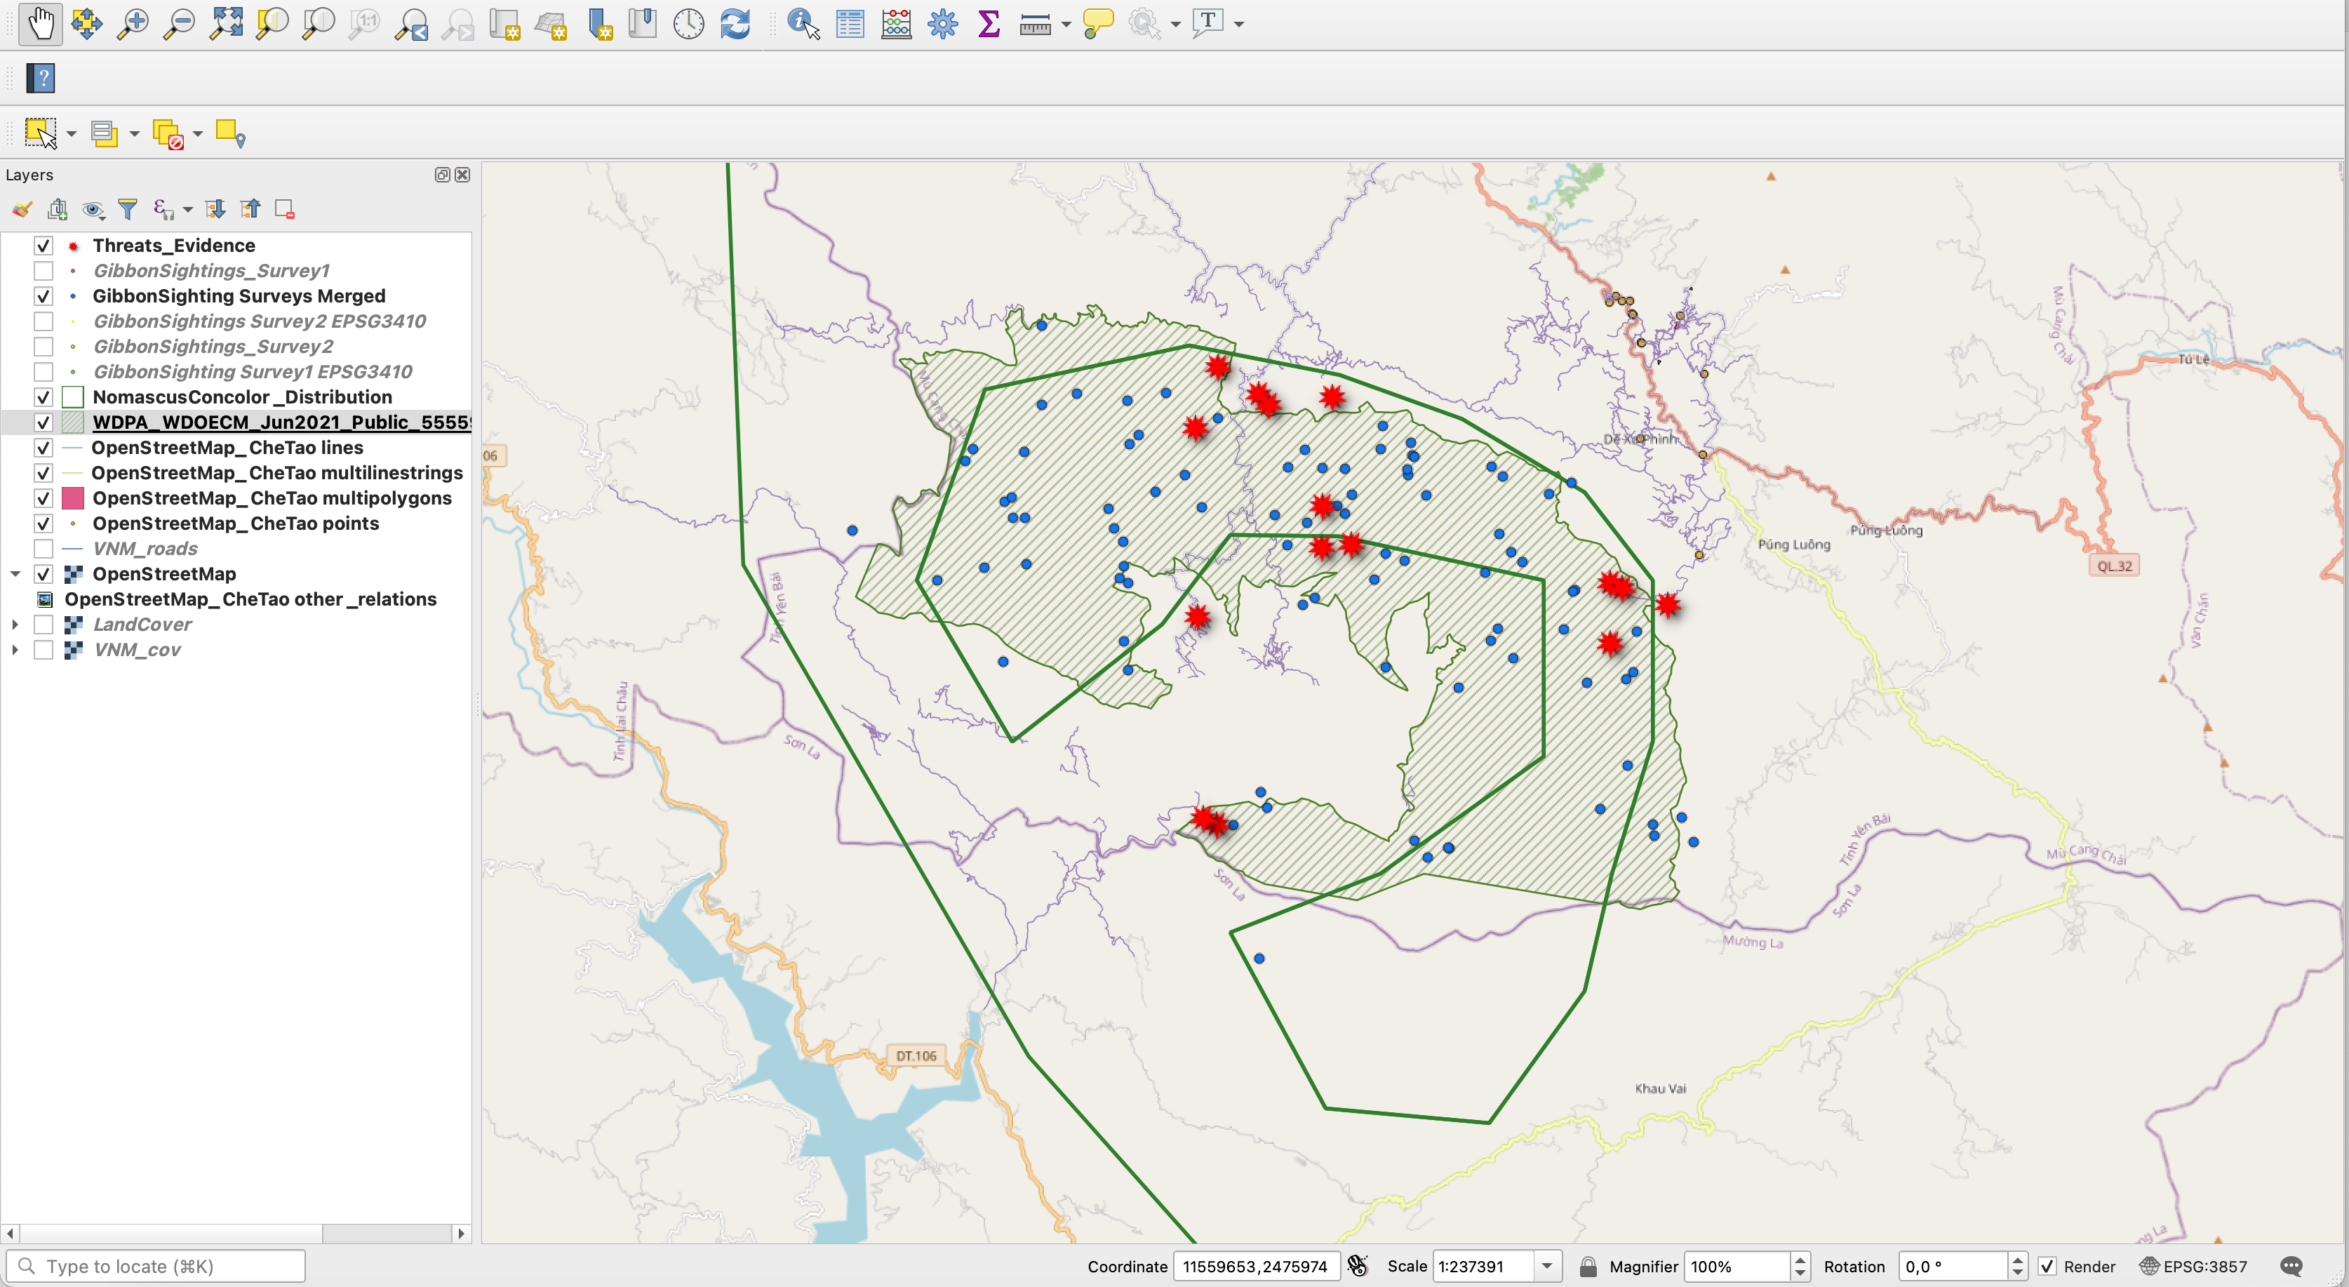The height and width of the screenshot is (1287, 2349).
Task: Click the Zoom In magnifier tool
Action: 133,24
